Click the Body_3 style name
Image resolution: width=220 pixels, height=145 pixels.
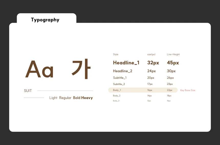click(x=116, y=101)
